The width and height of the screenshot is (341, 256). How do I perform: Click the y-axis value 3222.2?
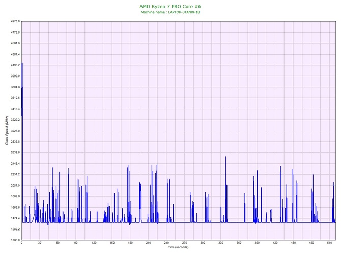[15, 120]
